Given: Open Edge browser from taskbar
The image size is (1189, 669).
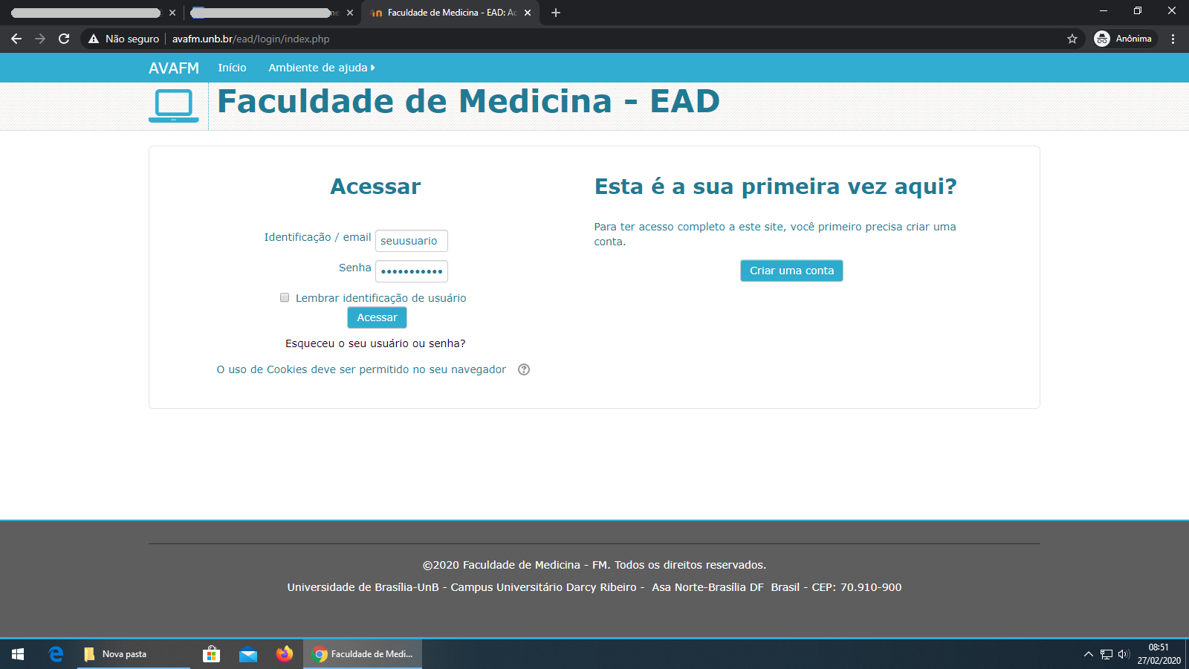Looking at the screenshot, I should pyautogui.click(x=56, y=654).
